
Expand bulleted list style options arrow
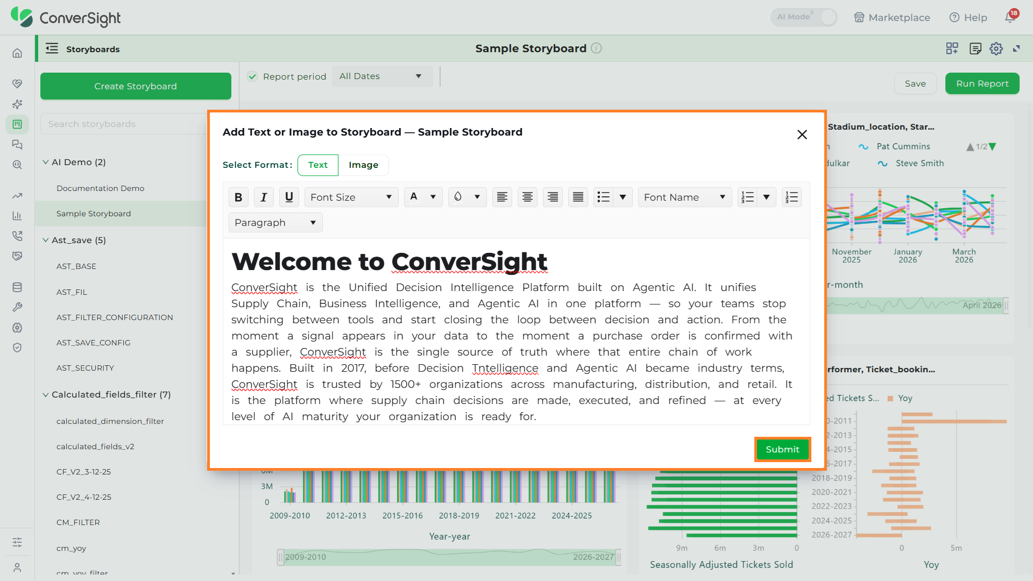(x=622, y=197)
